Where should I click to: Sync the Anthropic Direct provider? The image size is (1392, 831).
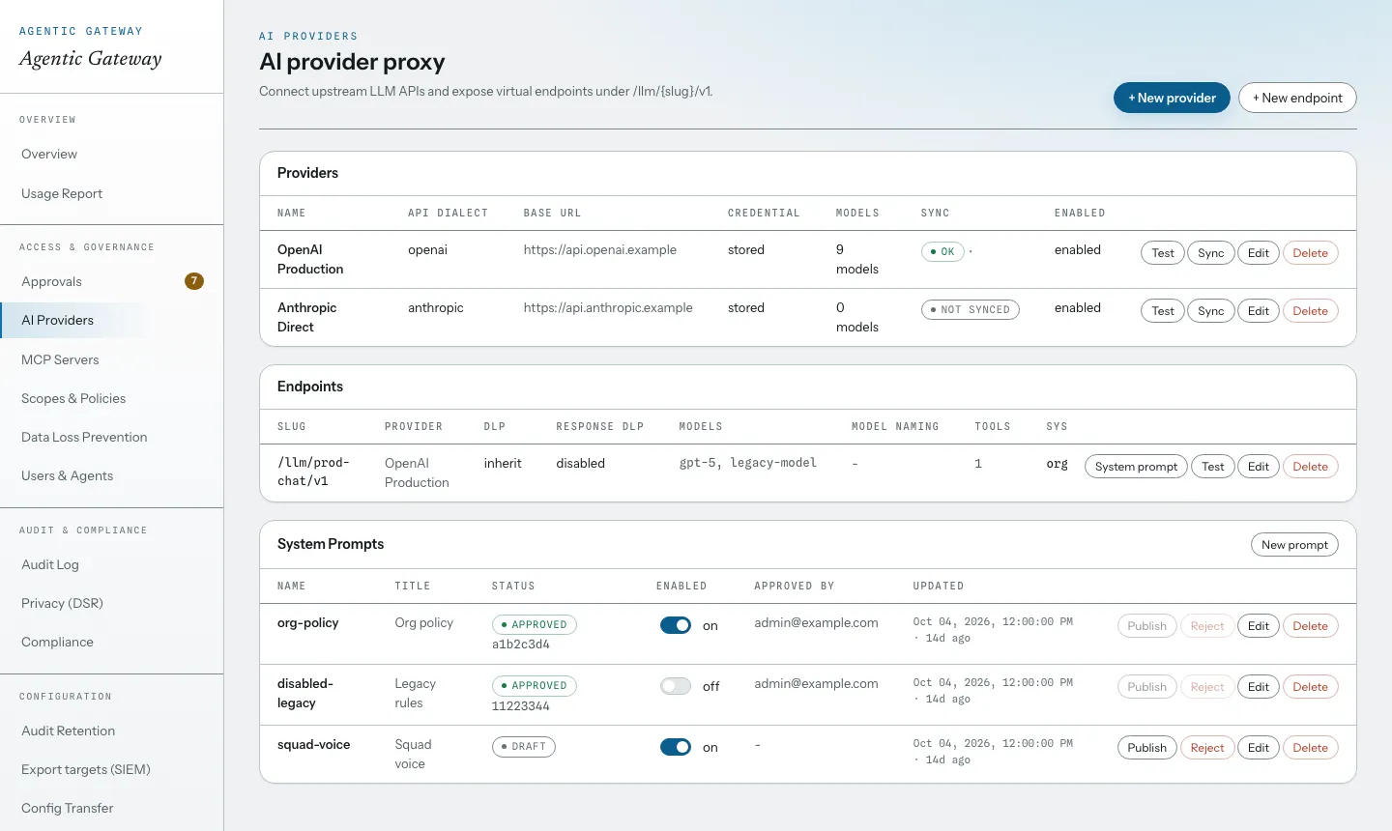pos(1211,311)
